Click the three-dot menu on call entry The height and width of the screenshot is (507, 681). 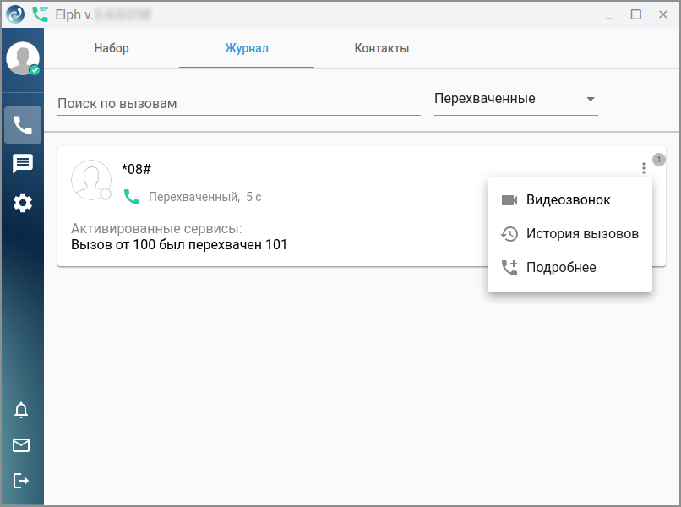click(643, 168)
